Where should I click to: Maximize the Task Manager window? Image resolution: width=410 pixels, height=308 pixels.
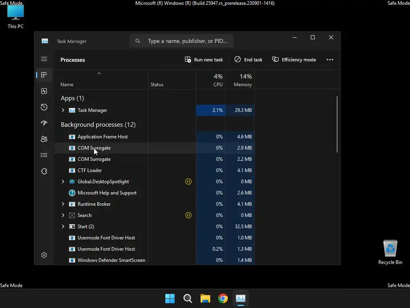312,37
